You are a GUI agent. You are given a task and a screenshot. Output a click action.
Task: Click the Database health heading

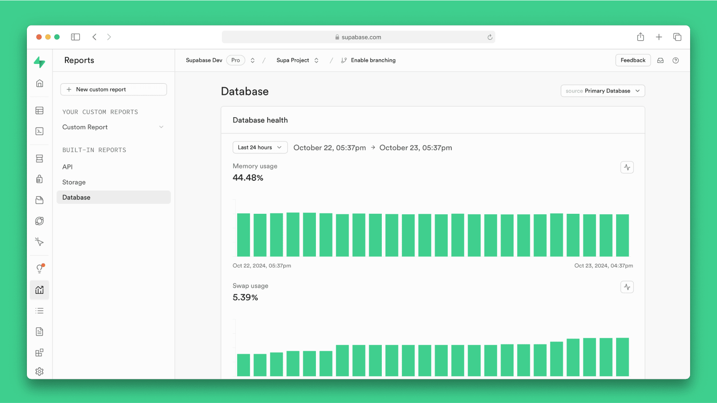tap(260, 120)
